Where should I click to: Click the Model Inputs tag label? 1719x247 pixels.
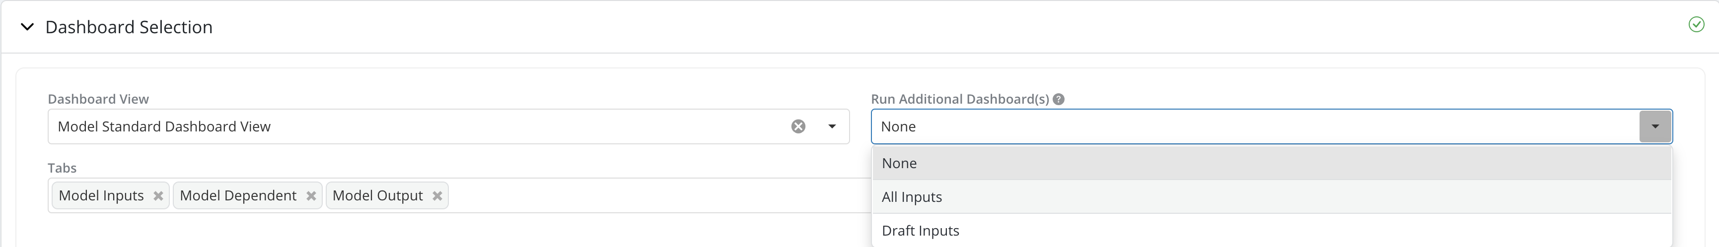click(101, 196)
